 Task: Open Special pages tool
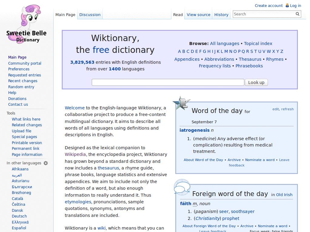[24, 137]
